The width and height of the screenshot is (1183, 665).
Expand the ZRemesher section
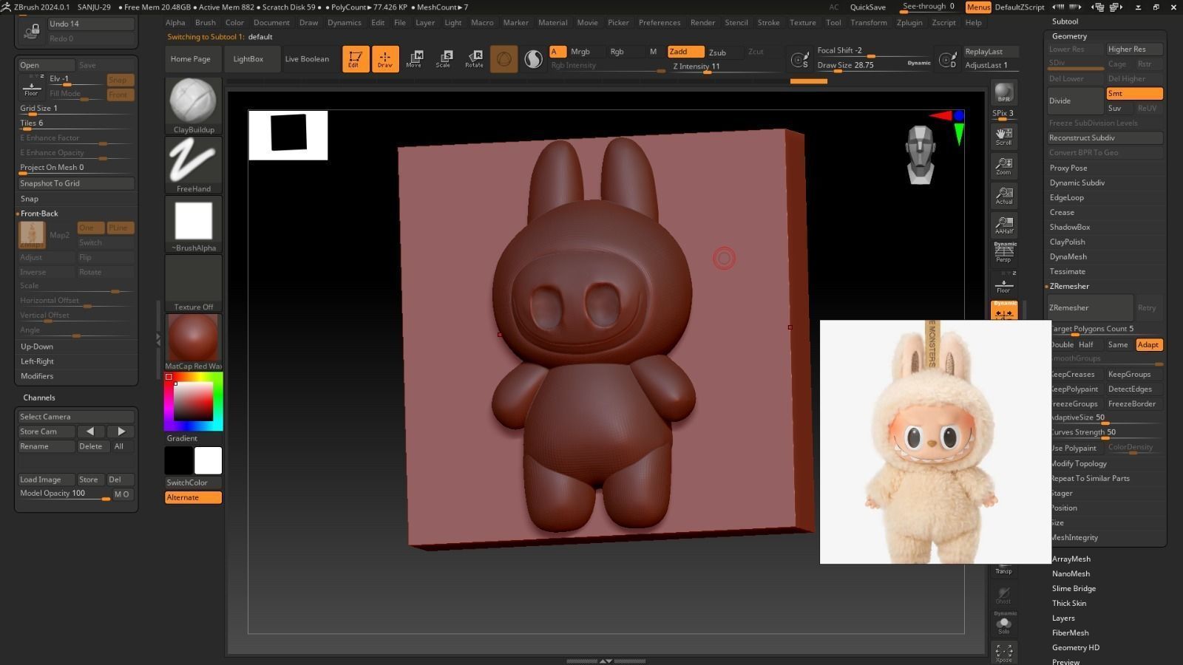pyautogui.click(x=1069, y=286)
